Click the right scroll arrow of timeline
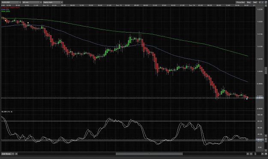The width and height of the screenshot is (268, 159). (x=248, y=154)
